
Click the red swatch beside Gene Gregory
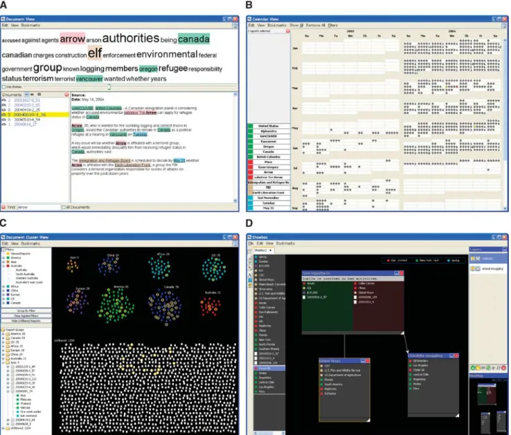[x=250, y=167]
